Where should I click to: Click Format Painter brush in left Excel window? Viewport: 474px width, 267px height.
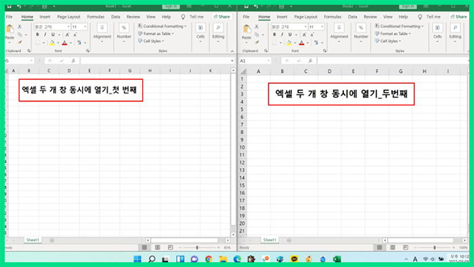coord(20,42)
